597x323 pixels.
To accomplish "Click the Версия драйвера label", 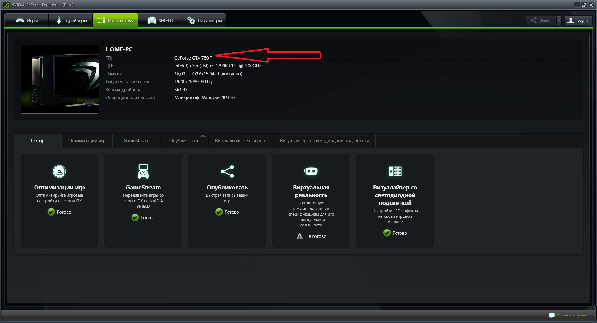I will (x=124, y=90).
